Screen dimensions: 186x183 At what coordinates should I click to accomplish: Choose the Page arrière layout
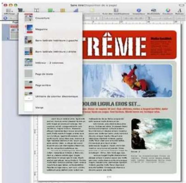pos(50,85)
